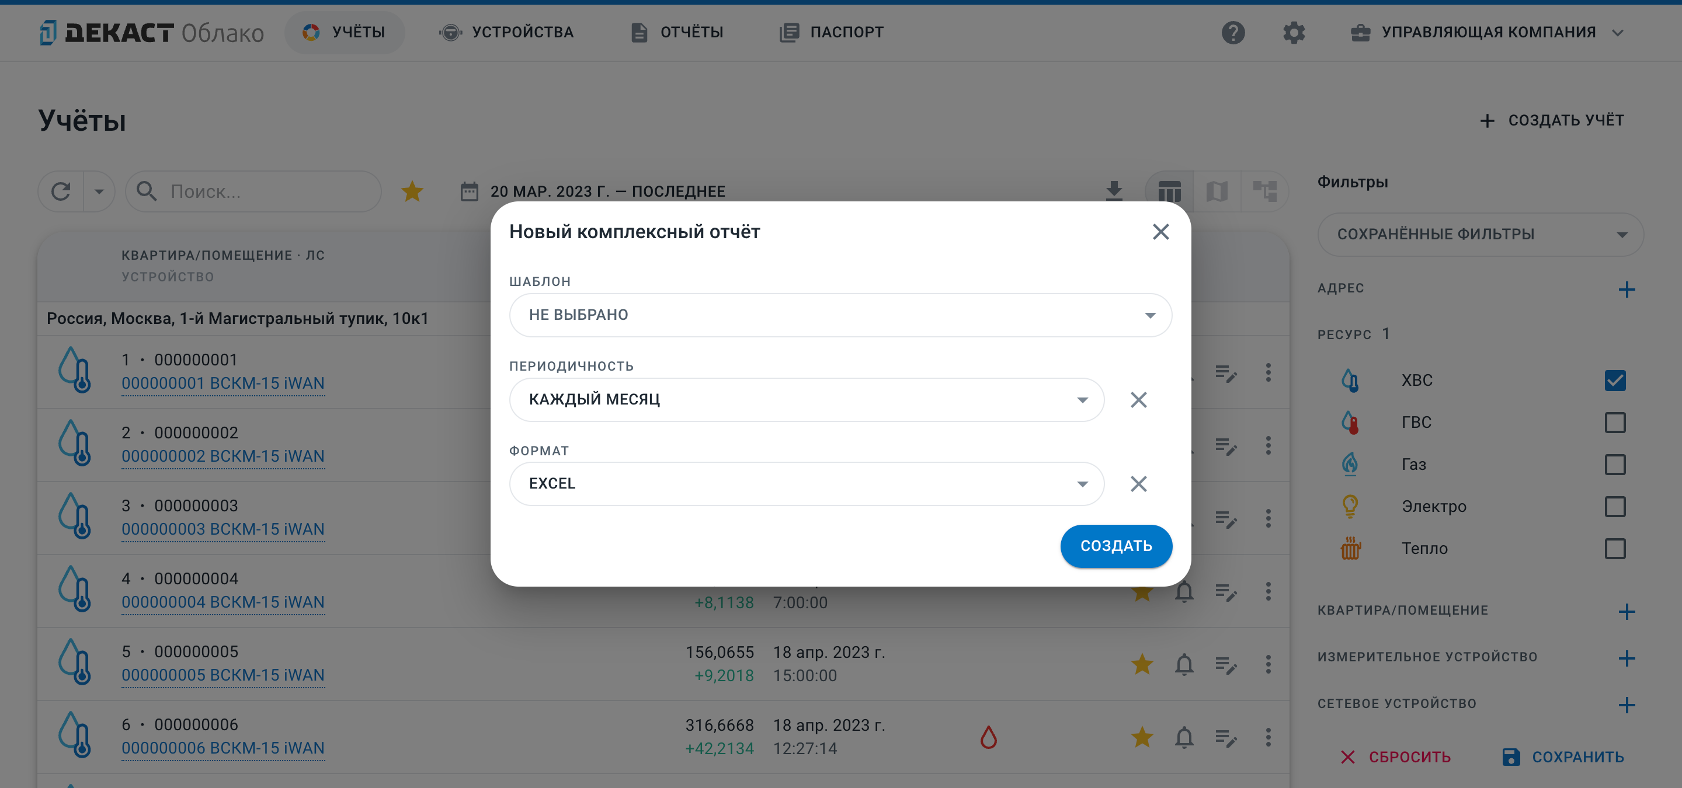1682x788 pixels.
Task: Click the download report icon
Action: click(x=1114, y=191)
